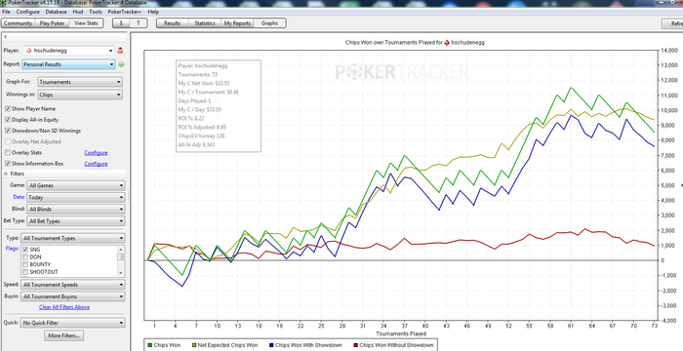The image size is (683, 351).
Task: Uncheck the SNG flag checkbox
Action: click(x=25, y=250)
